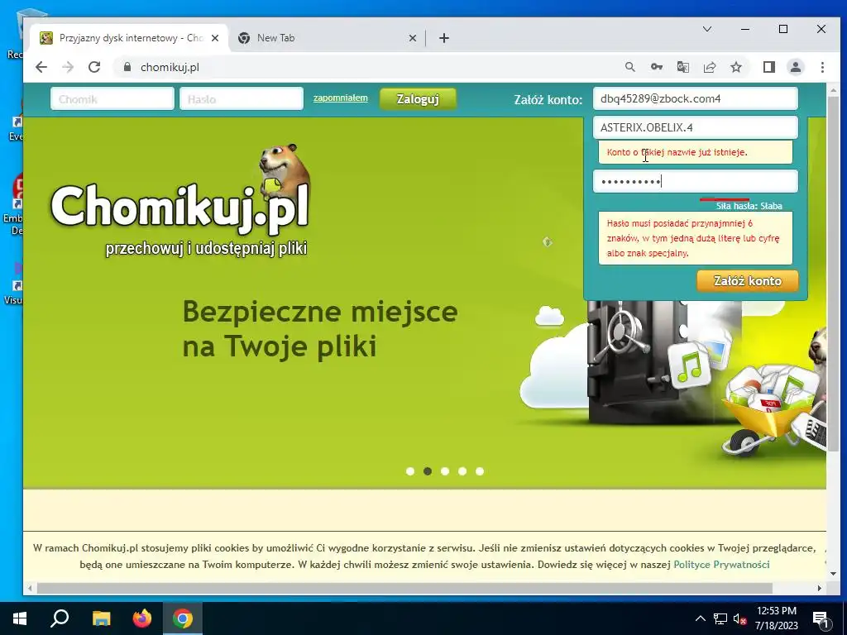Viewport: 847px width, 635px height.
Task: Select Przyjazny dysk internetowy tab
Action: [130, 38]
